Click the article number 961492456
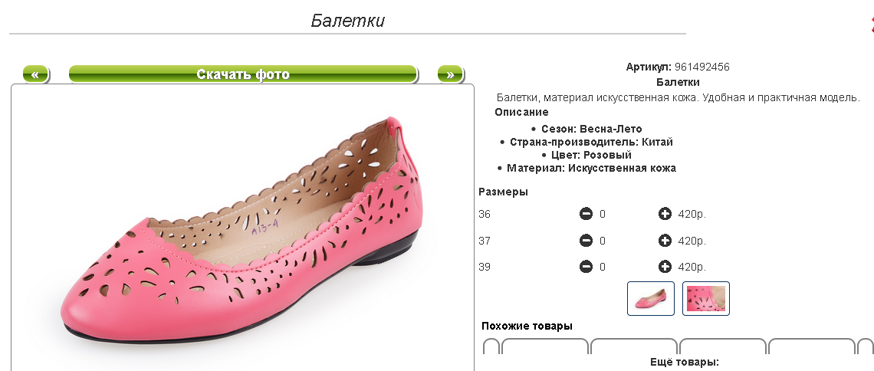This screenshot has height=371, width=874. 701,67
